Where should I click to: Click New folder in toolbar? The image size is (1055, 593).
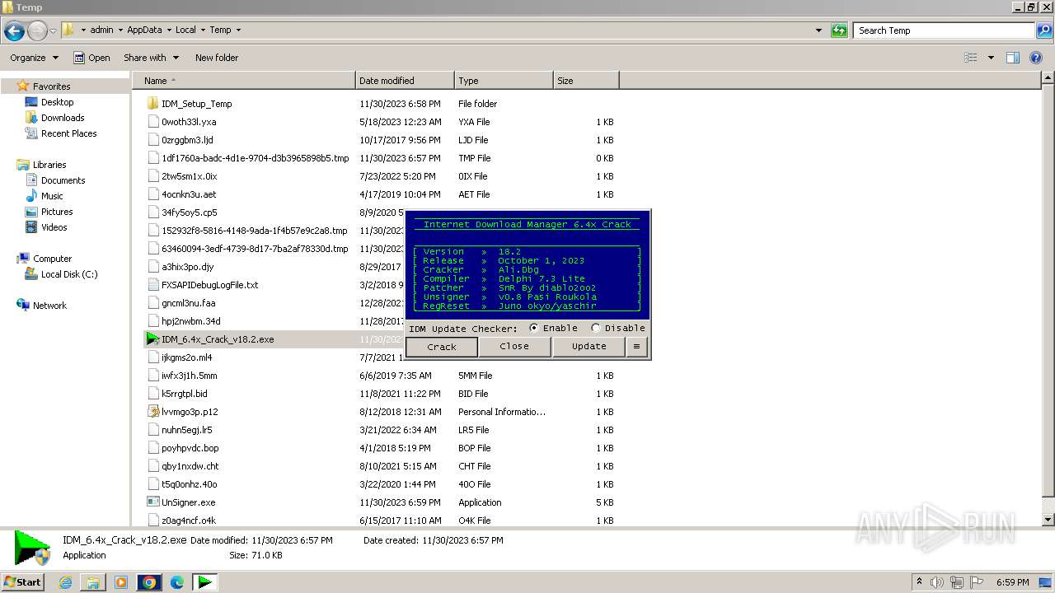(217, 58)
